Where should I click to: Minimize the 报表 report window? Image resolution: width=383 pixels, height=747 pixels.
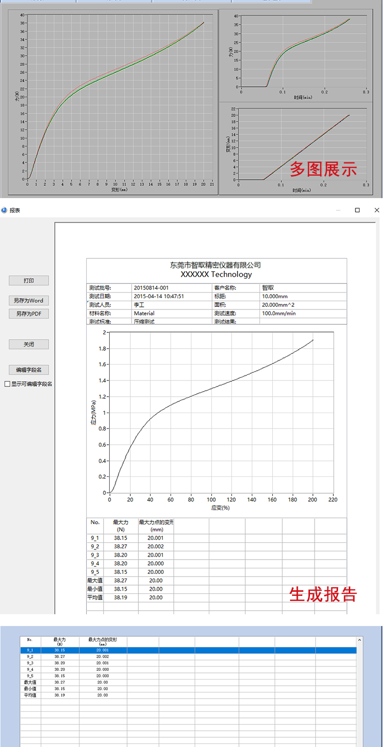[338, 210]
